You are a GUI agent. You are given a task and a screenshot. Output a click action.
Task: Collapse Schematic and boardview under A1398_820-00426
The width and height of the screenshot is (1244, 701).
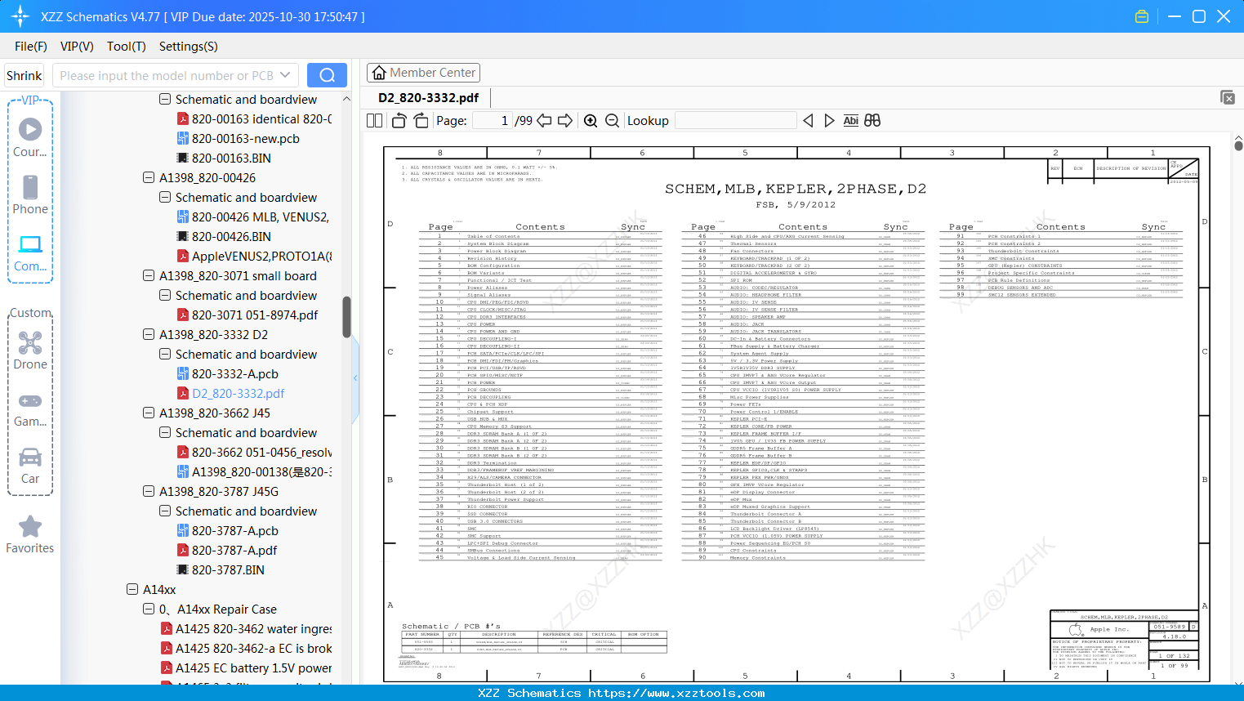[165, 197]
